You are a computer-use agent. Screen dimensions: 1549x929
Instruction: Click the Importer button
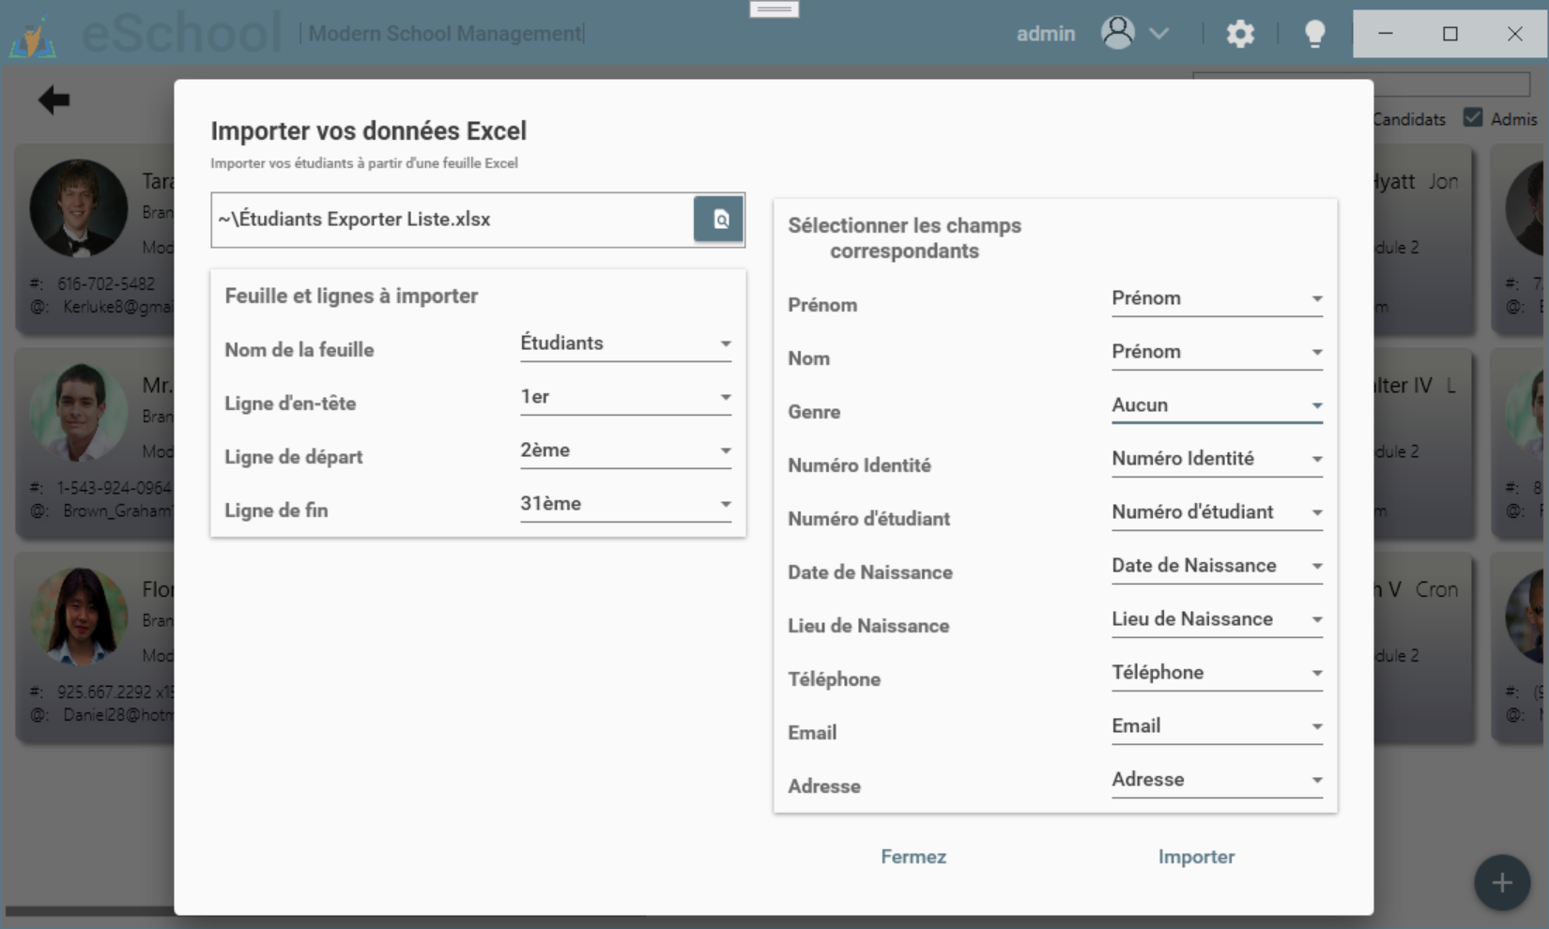pyautogui.click(x=1196, y=857)
